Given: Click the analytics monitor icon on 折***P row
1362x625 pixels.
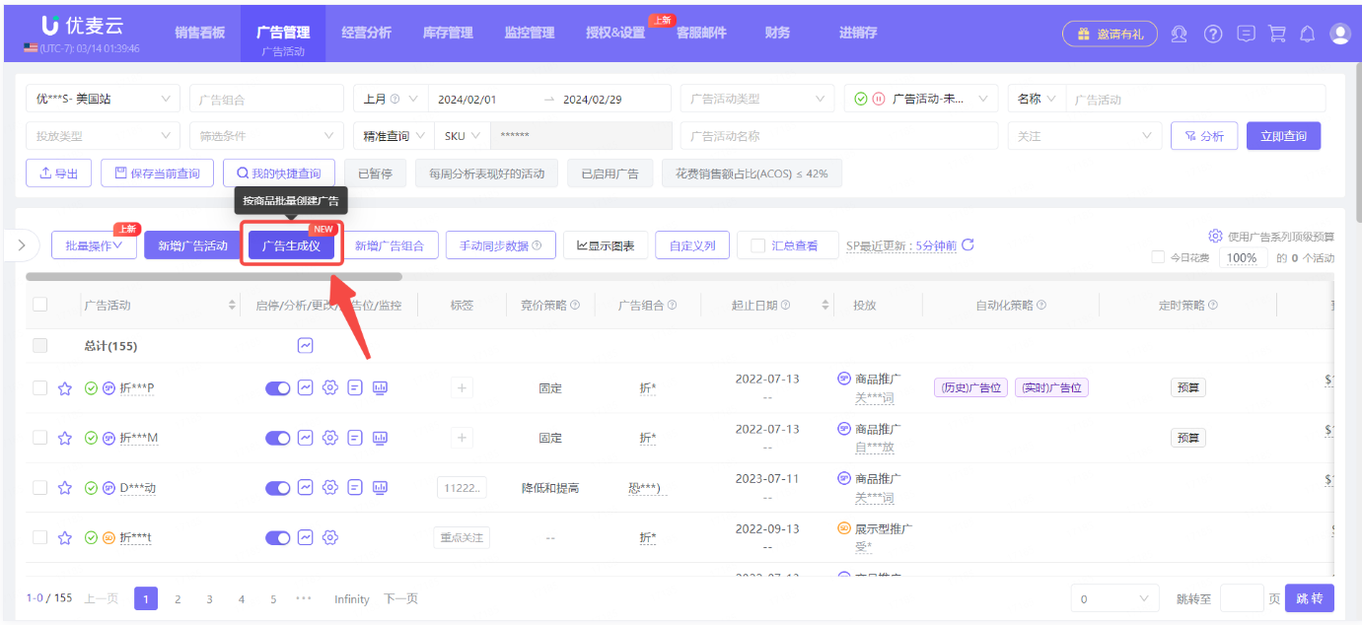Looking at the screenshot, I should coord(379,387).
